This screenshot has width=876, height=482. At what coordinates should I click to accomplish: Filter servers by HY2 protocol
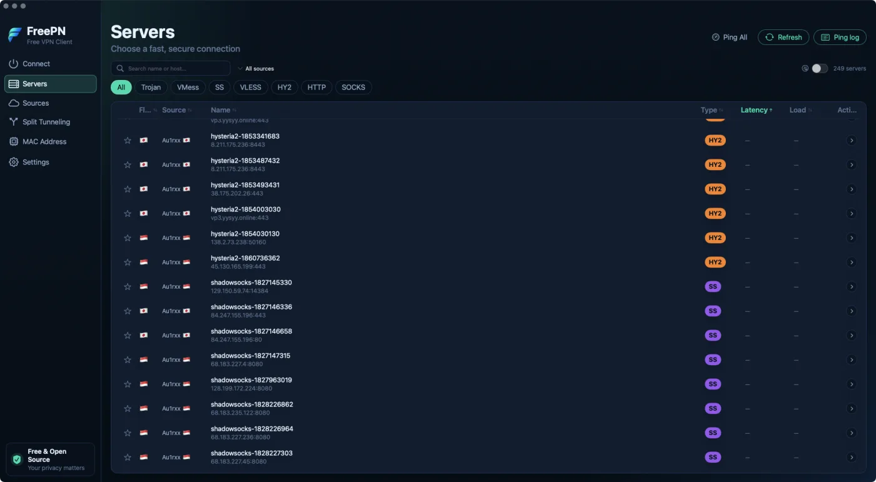(x=285, y=88)
